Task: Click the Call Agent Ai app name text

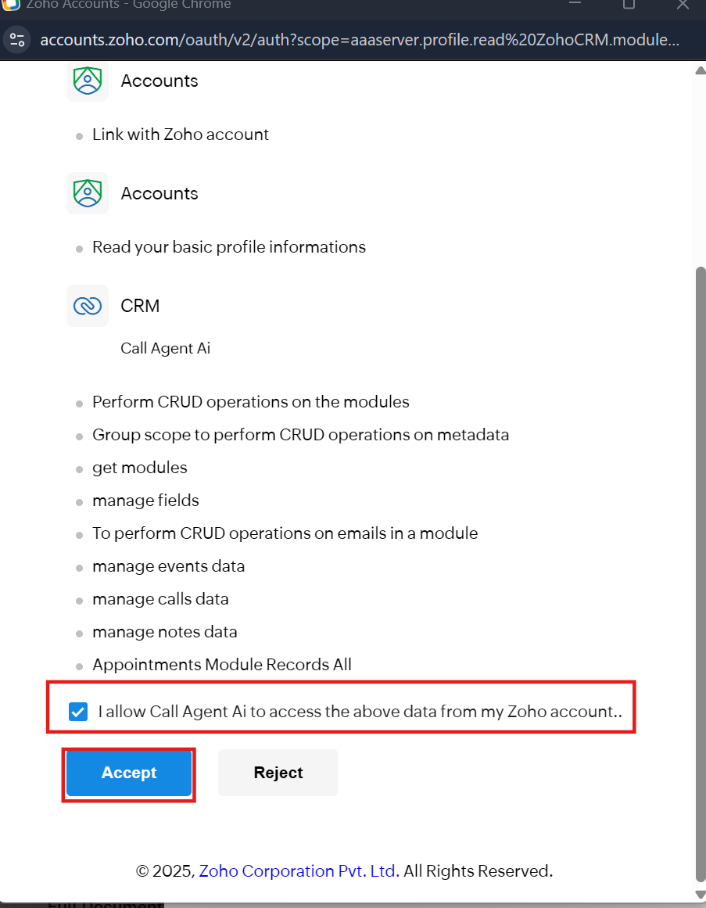Action: point(165,348)
